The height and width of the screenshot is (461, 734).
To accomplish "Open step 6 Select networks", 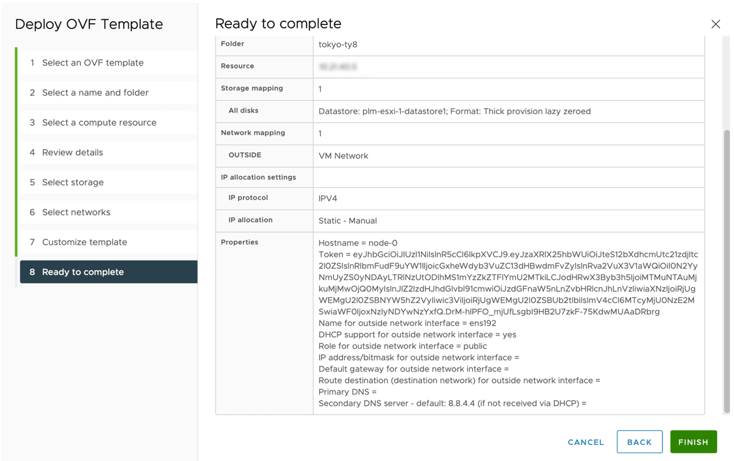I will point(76,212).
